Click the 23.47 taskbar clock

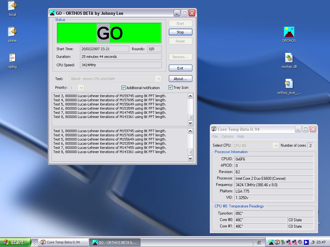[321, 242]
